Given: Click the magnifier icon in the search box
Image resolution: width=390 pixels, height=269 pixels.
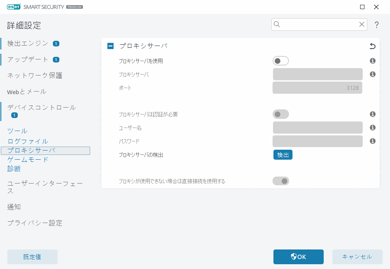Looking at the screenshot, I should click(277, 24).
